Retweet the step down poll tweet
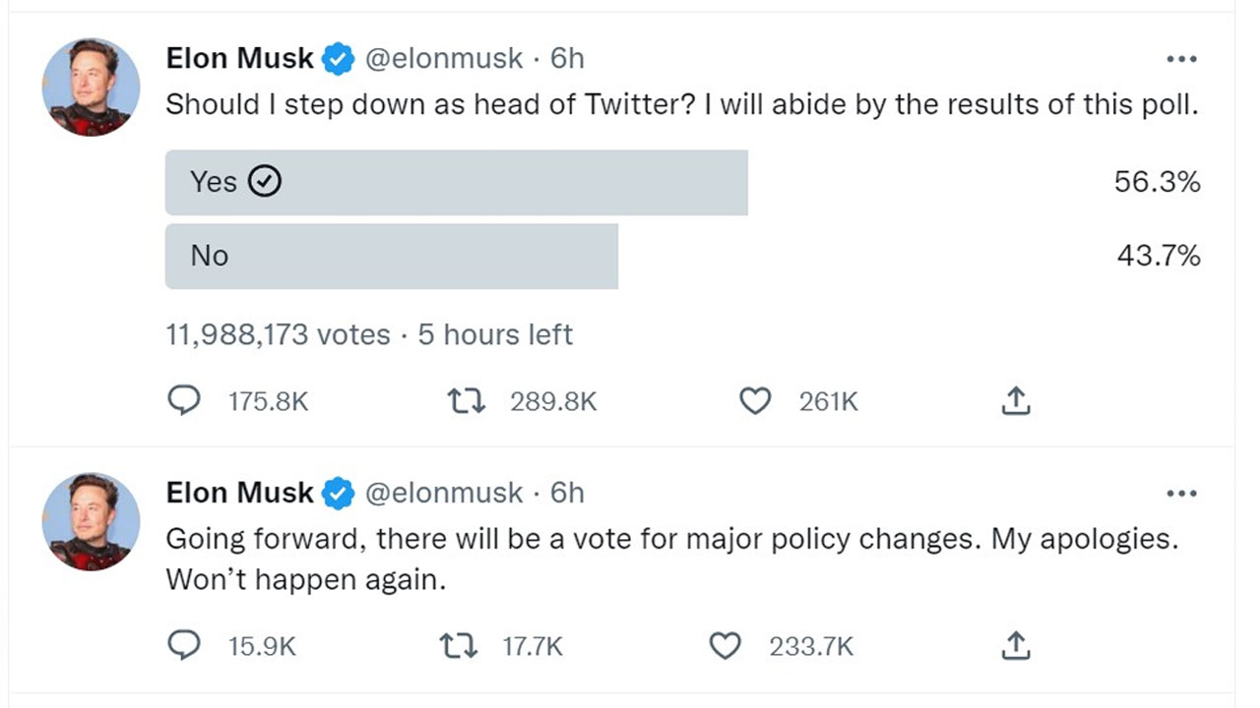Viewport: 1260px width, 708px height. [x=467, y=401]
